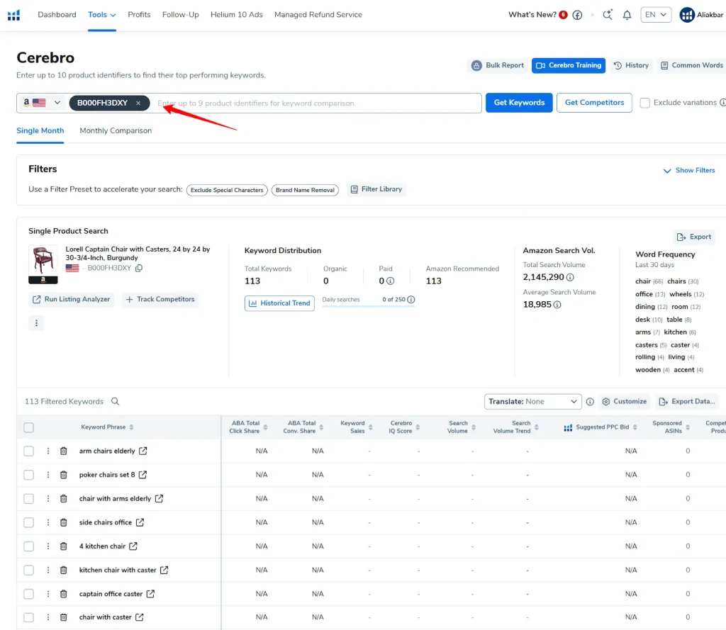Click the Helium 10 logo icon
Screen dimensions: 726x630
pos(14,15)
